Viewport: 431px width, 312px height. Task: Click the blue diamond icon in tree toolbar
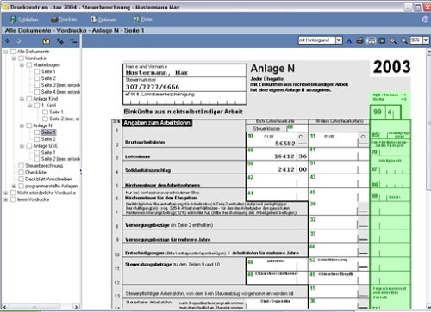8,41
